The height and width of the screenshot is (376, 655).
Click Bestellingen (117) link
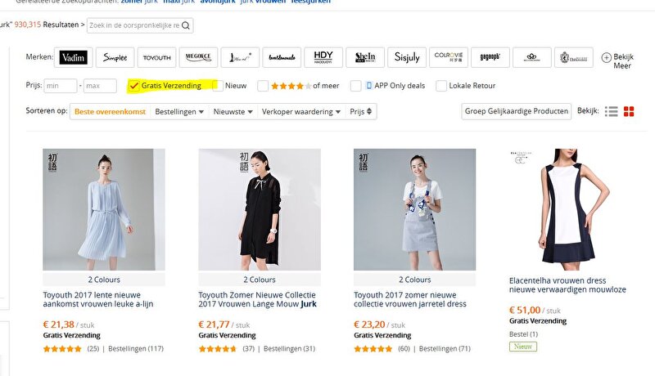click(x=136, y=349)
